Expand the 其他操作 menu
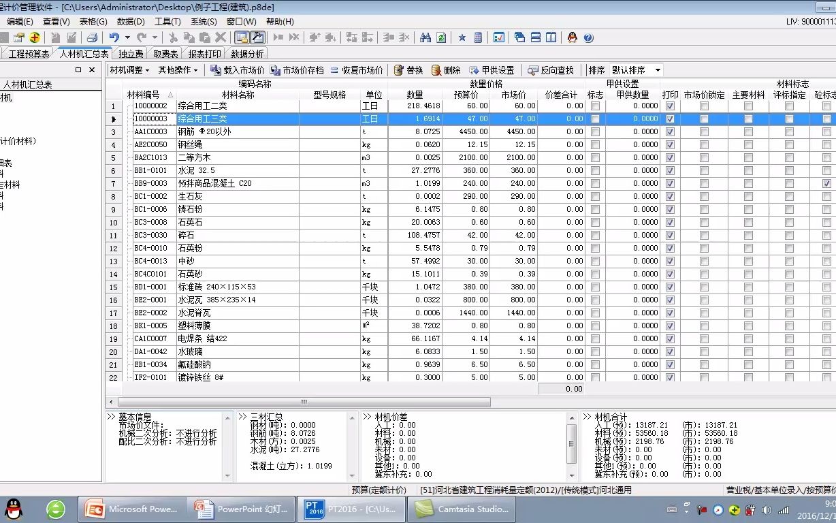This screenshot has height=523, width=836. [176, 69]
